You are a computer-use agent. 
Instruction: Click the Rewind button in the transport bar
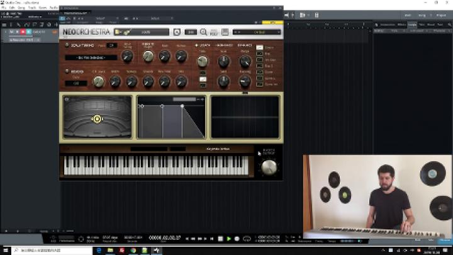[x=193, y=239]
